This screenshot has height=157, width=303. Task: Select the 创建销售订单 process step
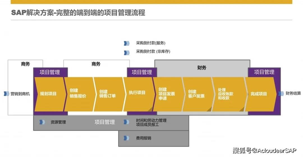(x=109, y=94)
